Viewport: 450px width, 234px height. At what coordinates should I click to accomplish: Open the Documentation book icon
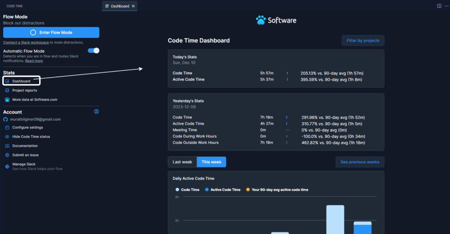pyautogui.click(x=7, y=146)
